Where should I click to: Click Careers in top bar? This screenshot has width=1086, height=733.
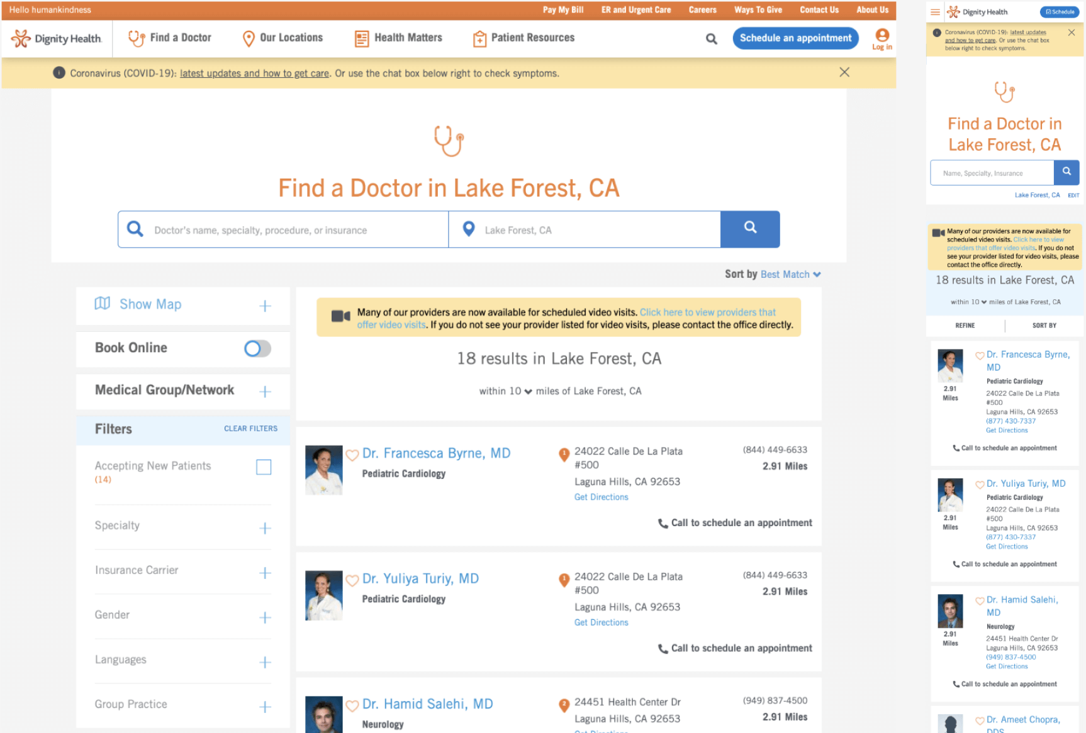click(702, 9)
